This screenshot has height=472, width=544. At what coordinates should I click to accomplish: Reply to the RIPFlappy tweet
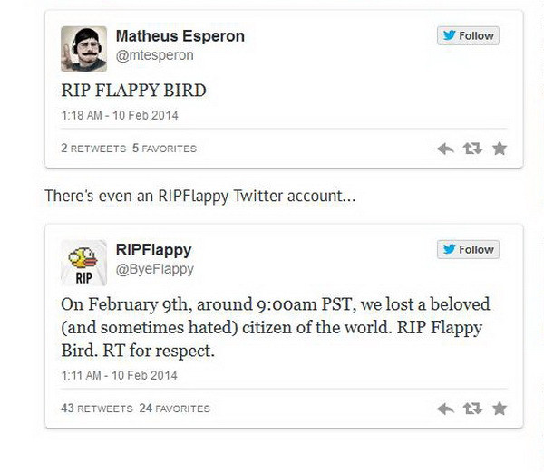point(445,409)
